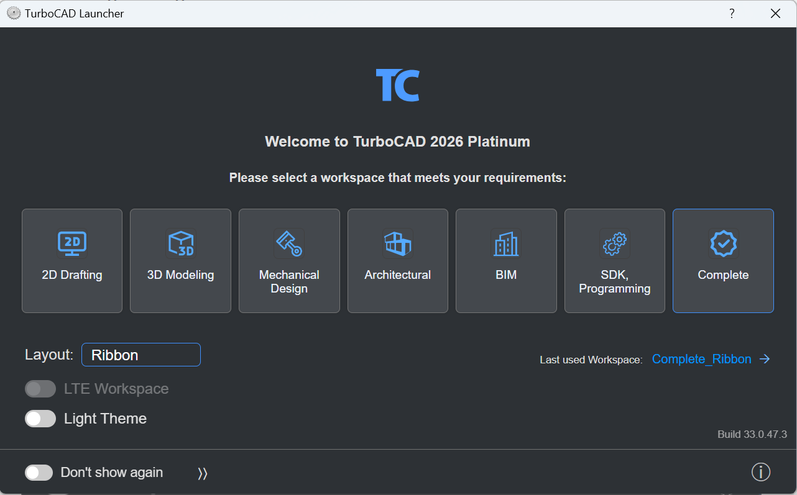Click the Build 33.0.47.3 version text
The image size is (797, 495).
pyautogui.click(x=752, y=434)
